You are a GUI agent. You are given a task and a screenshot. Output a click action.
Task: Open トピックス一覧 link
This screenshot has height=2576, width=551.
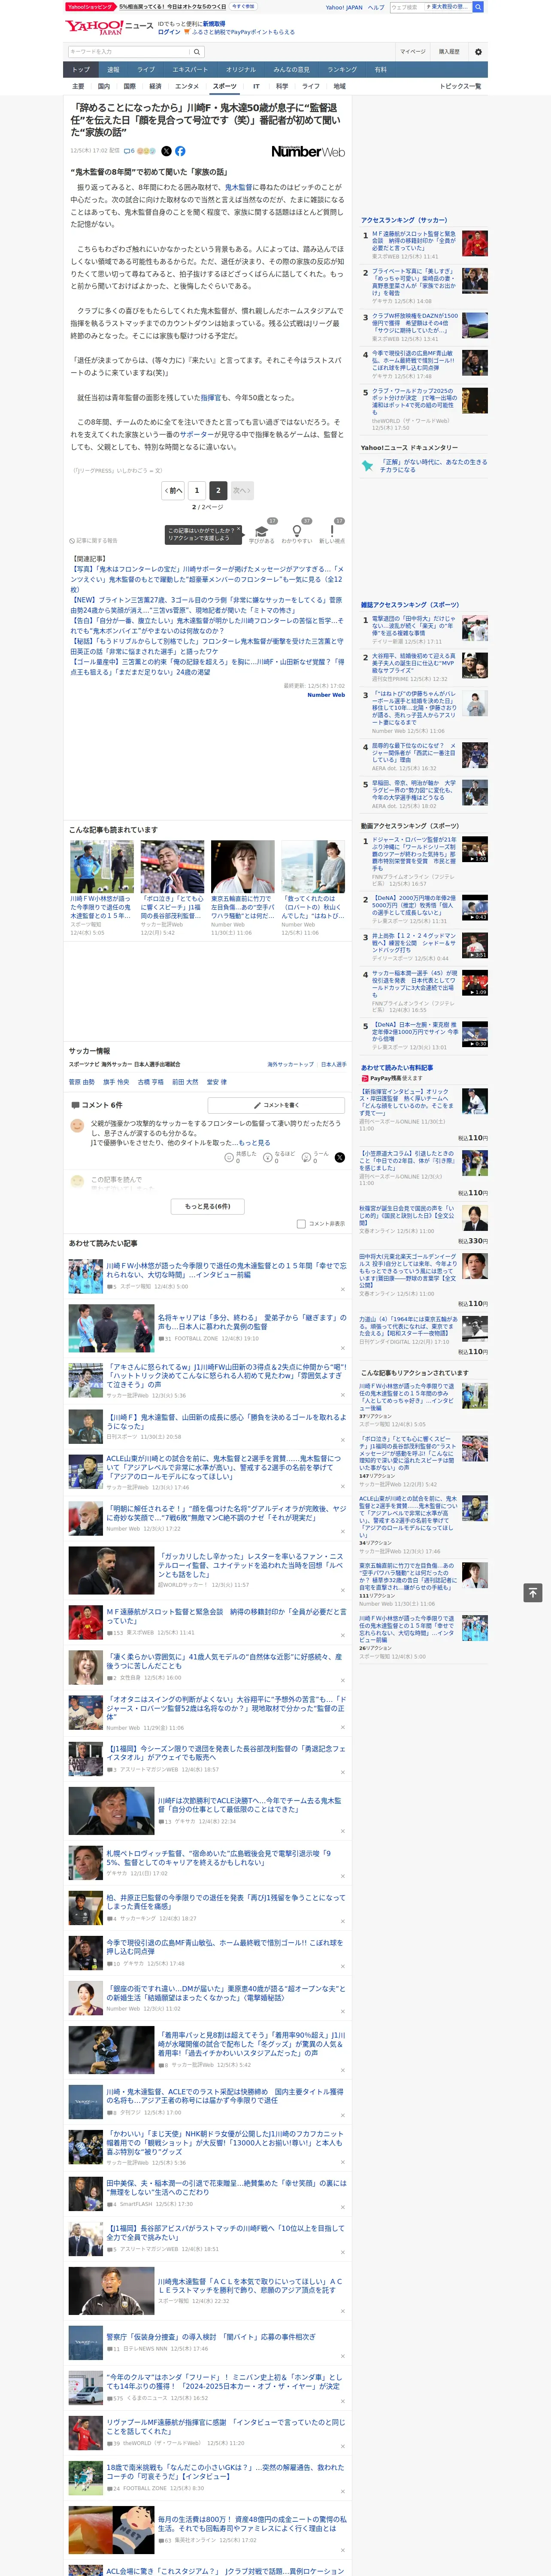point(460,86)
